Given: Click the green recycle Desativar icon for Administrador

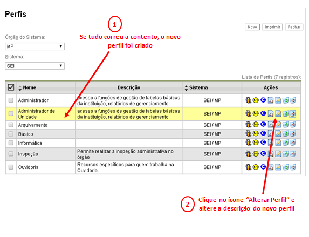Looking at the screenshot, I should pos(285,100).
